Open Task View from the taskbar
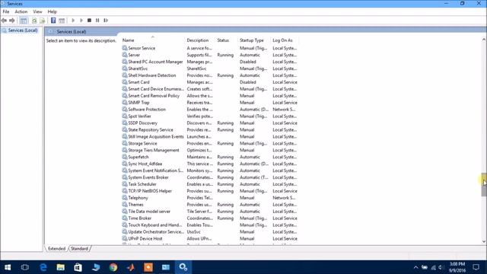 tap(25, 267)
